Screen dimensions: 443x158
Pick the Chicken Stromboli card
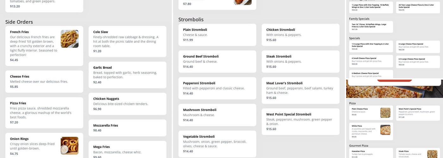click(x=300, y=35)
